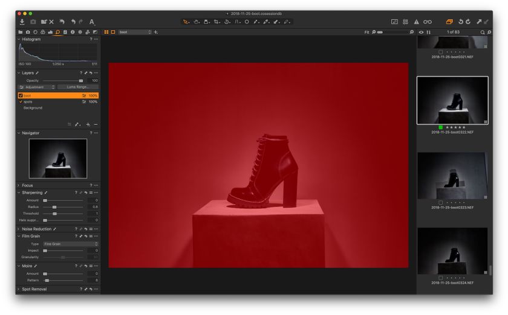
Task: Select the orange Select cursor tool
Action: pyautogui.click(x=186, y=22)
